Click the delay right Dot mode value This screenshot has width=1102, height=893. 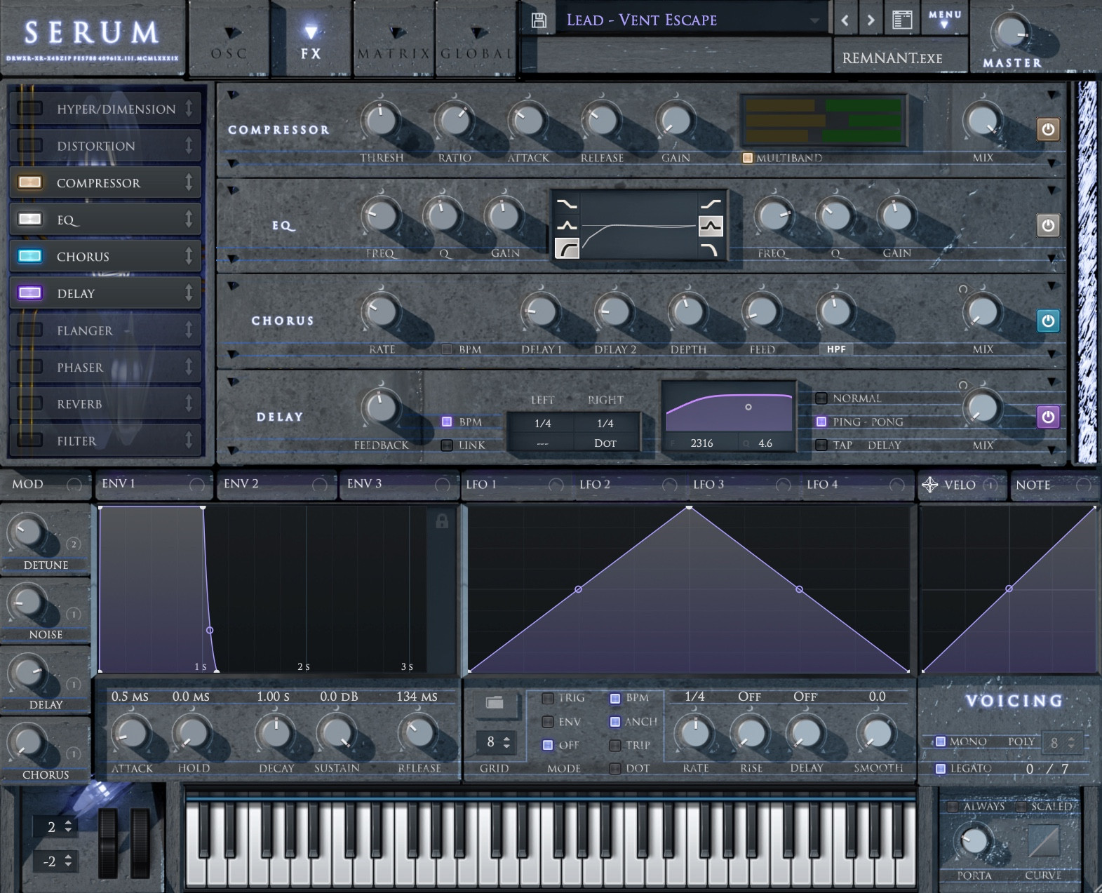605,443
